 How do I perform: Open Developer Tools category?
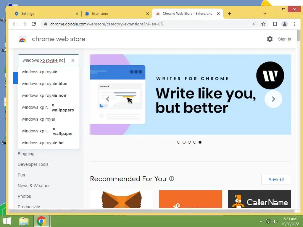pyautogui.click(x=33, y=164)
